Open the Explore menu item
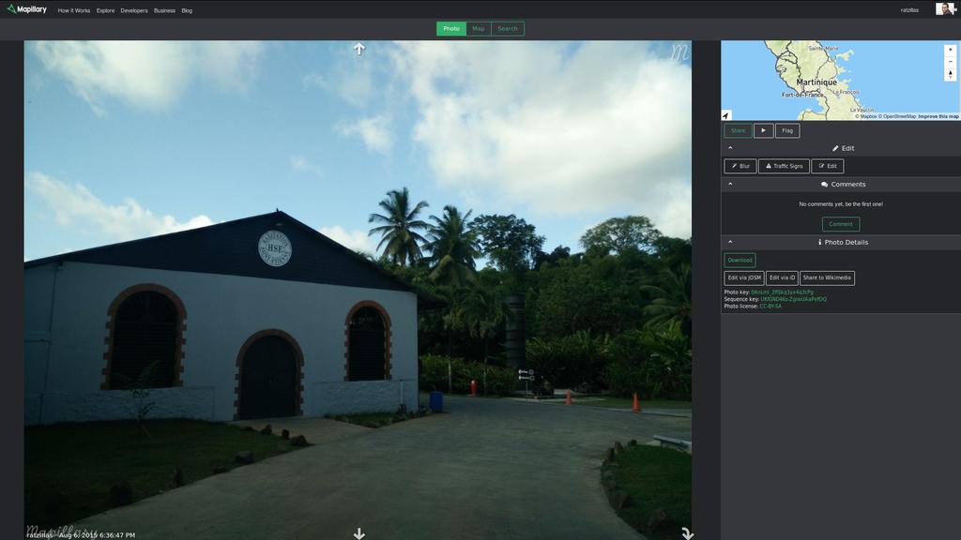Viewport: 961px width, 540px height. [105, 10]
